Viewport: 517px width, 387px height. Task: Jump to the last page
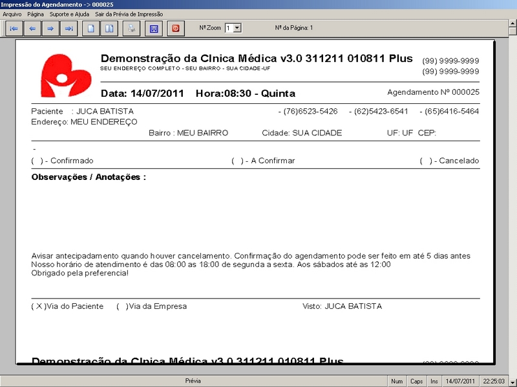pos(69,28)
